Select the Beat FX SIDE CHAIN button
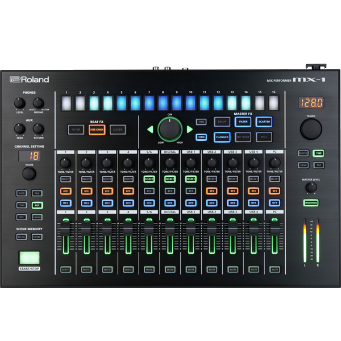This screenshot has height=341, width=341. tap(97, 130)
